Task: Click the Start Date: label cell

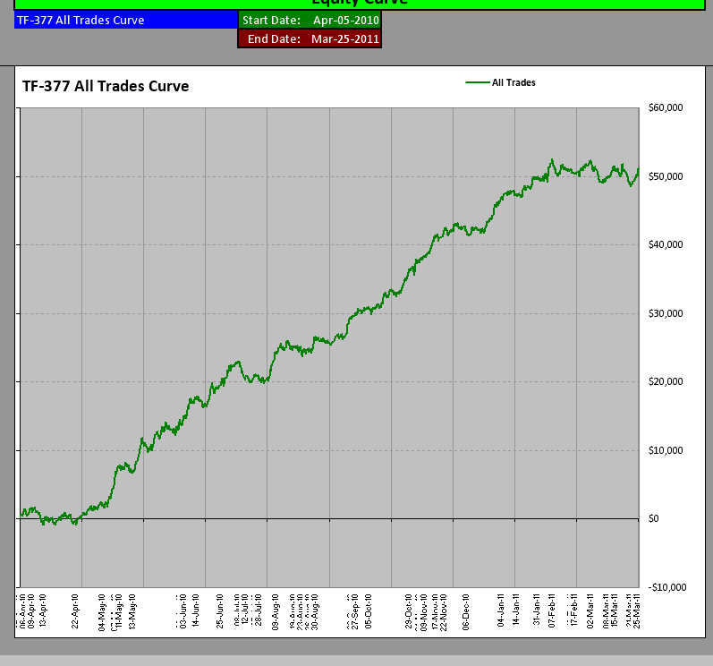Action: 271,21
